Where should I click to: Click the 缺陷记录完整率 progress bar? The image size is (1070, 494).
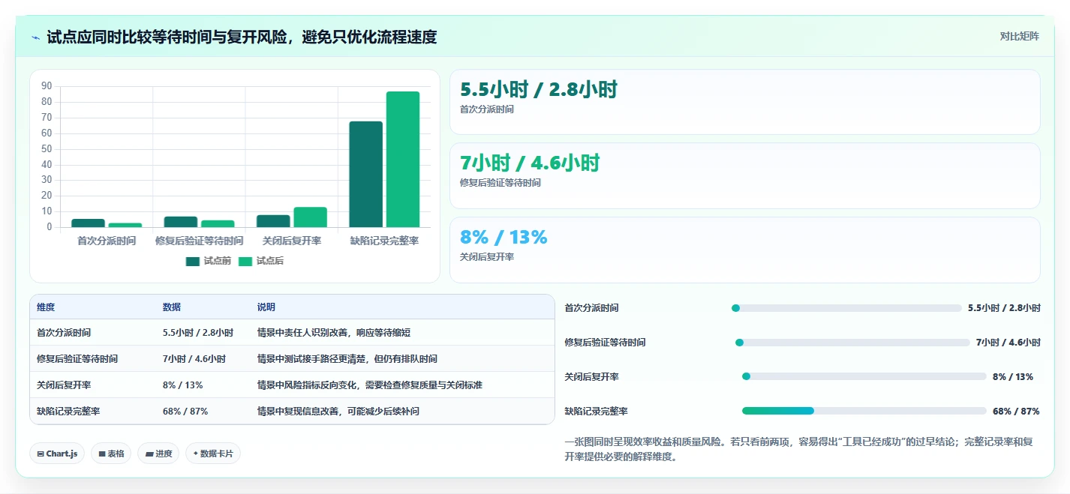pos(864,411)
